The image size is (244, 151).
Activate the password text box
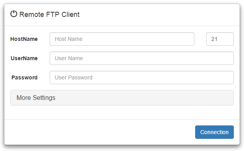142,77
